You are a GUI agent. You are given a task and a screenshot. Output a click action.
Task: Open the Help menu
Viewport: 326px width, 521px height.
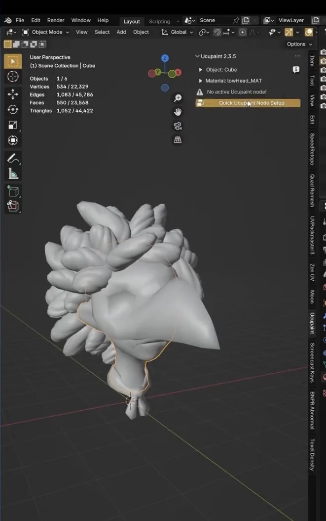click(103, 21)
